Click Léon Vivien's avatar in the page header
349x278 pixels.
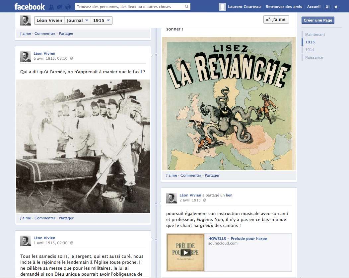pyautogui.click(x=25, y=20)
